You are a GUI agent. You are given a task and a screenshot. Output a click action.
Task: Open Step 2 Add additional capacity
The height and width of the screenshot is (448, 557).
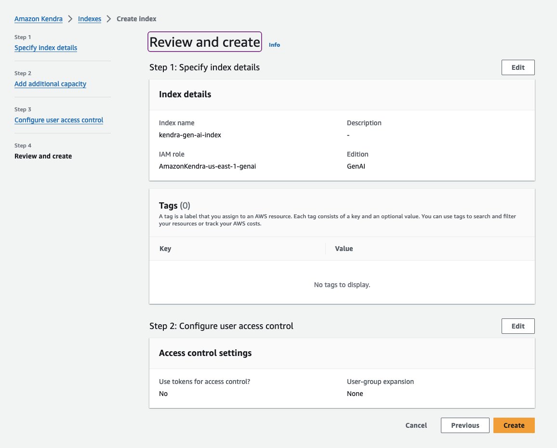point(51,84)
